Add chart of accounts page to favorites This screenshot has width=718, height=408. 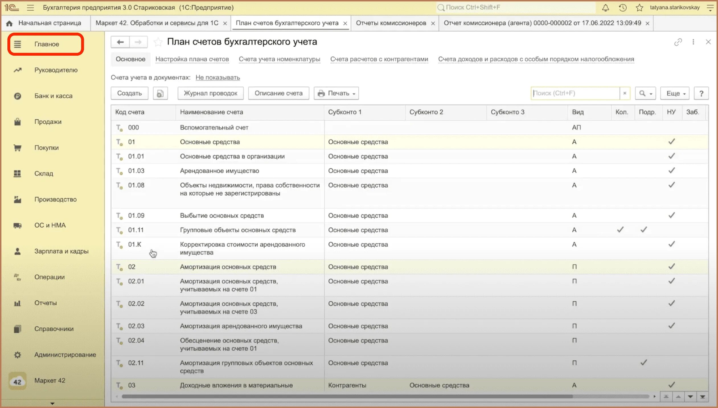158,42
